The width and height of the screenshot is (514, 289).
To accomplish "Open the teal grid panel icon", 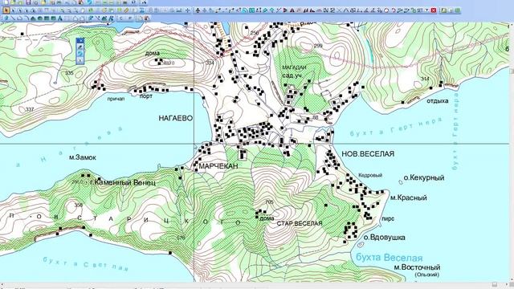I will click(x=251, y=10).
